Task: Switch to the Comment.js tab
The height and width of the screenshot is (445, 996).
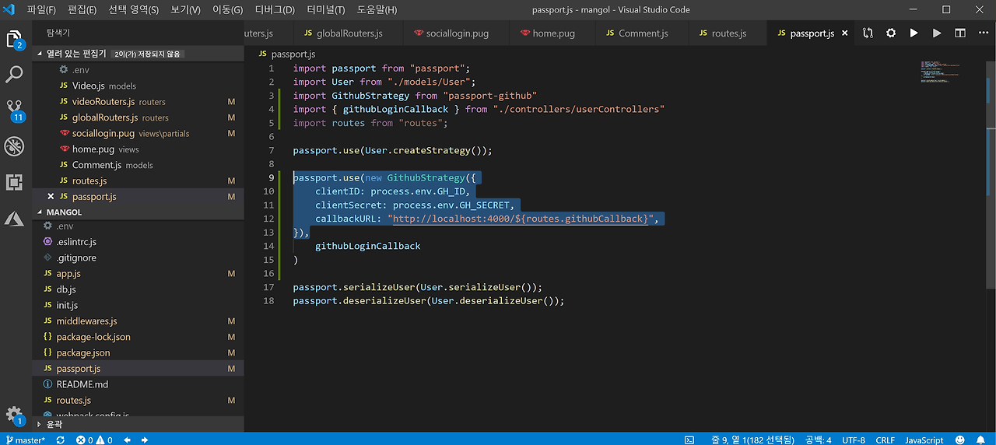Action: (643, 33)
